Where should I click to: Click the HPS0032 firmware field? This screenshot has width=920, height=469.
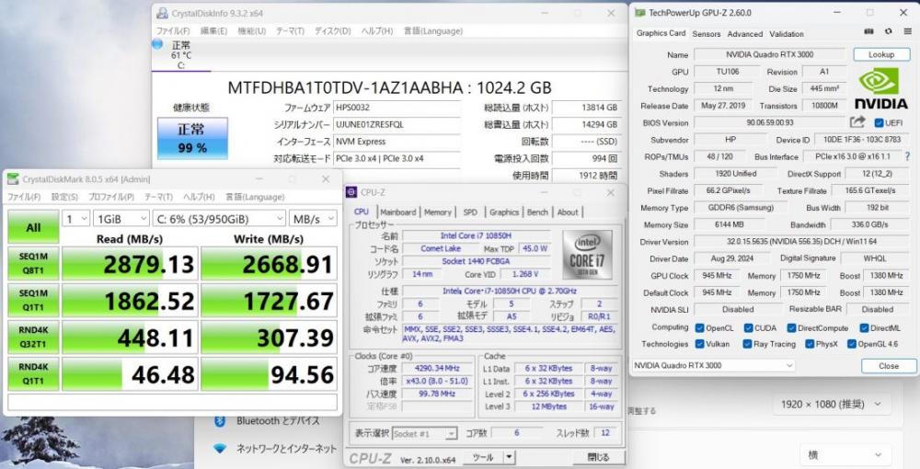[x=397, y=108]
